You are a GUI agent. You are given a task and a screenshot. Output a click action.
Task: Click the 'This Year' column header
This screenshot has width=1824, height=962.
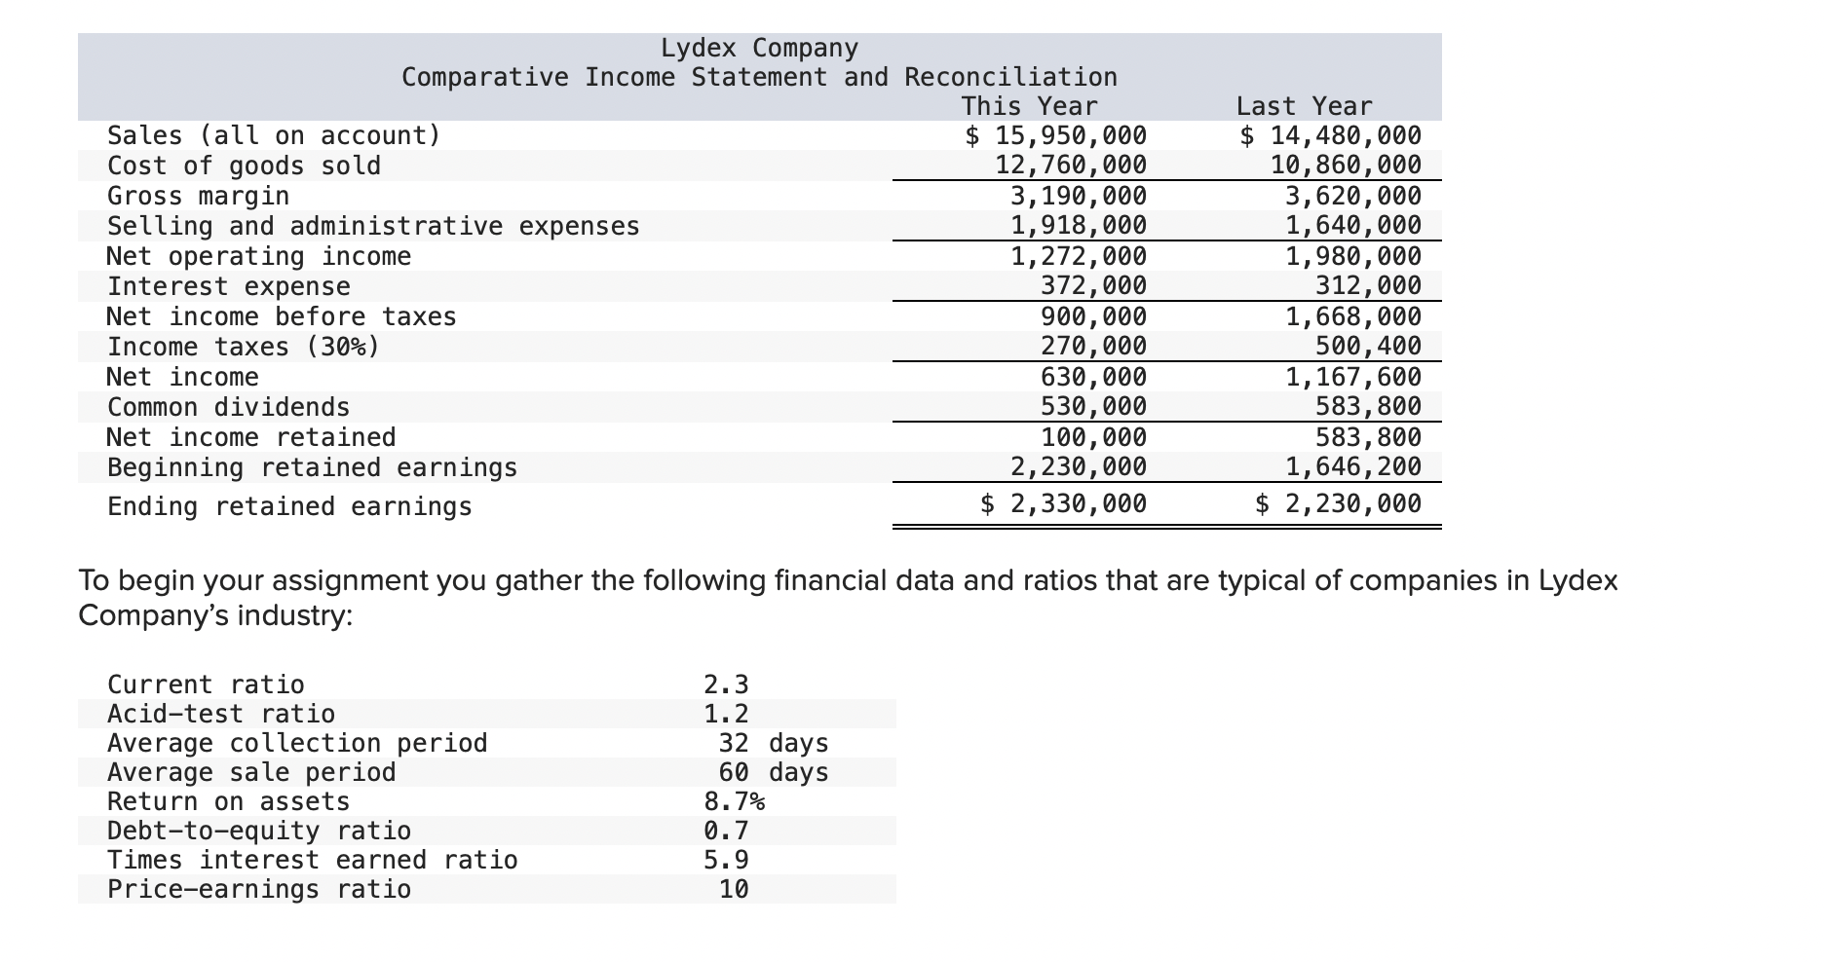pos(1029,106)
